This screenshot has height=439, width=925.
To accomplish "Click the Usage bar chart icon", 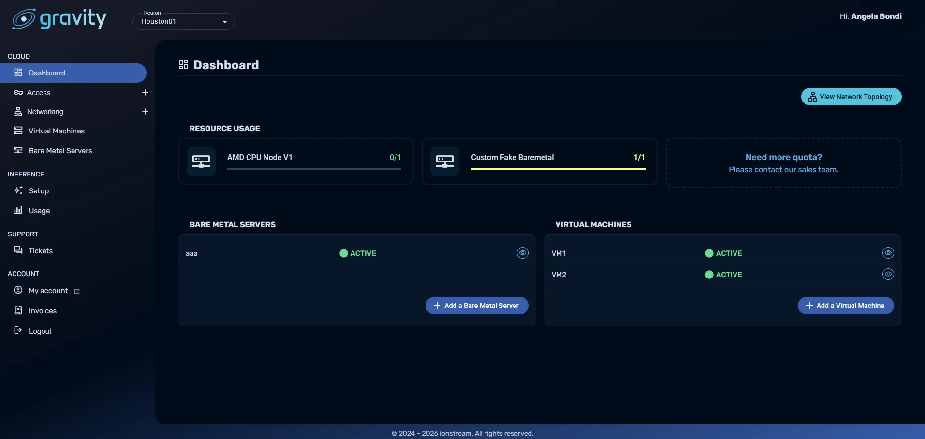I will [18, 210].
